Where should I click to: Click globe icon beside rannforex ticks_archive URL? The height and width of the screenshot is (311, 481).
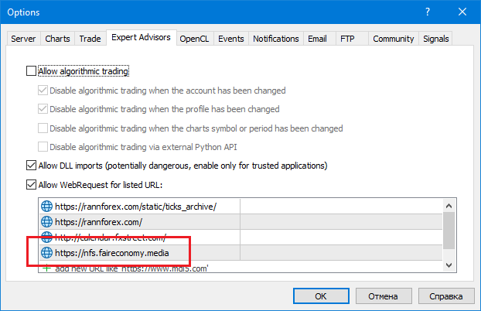[x=46, y=207]
